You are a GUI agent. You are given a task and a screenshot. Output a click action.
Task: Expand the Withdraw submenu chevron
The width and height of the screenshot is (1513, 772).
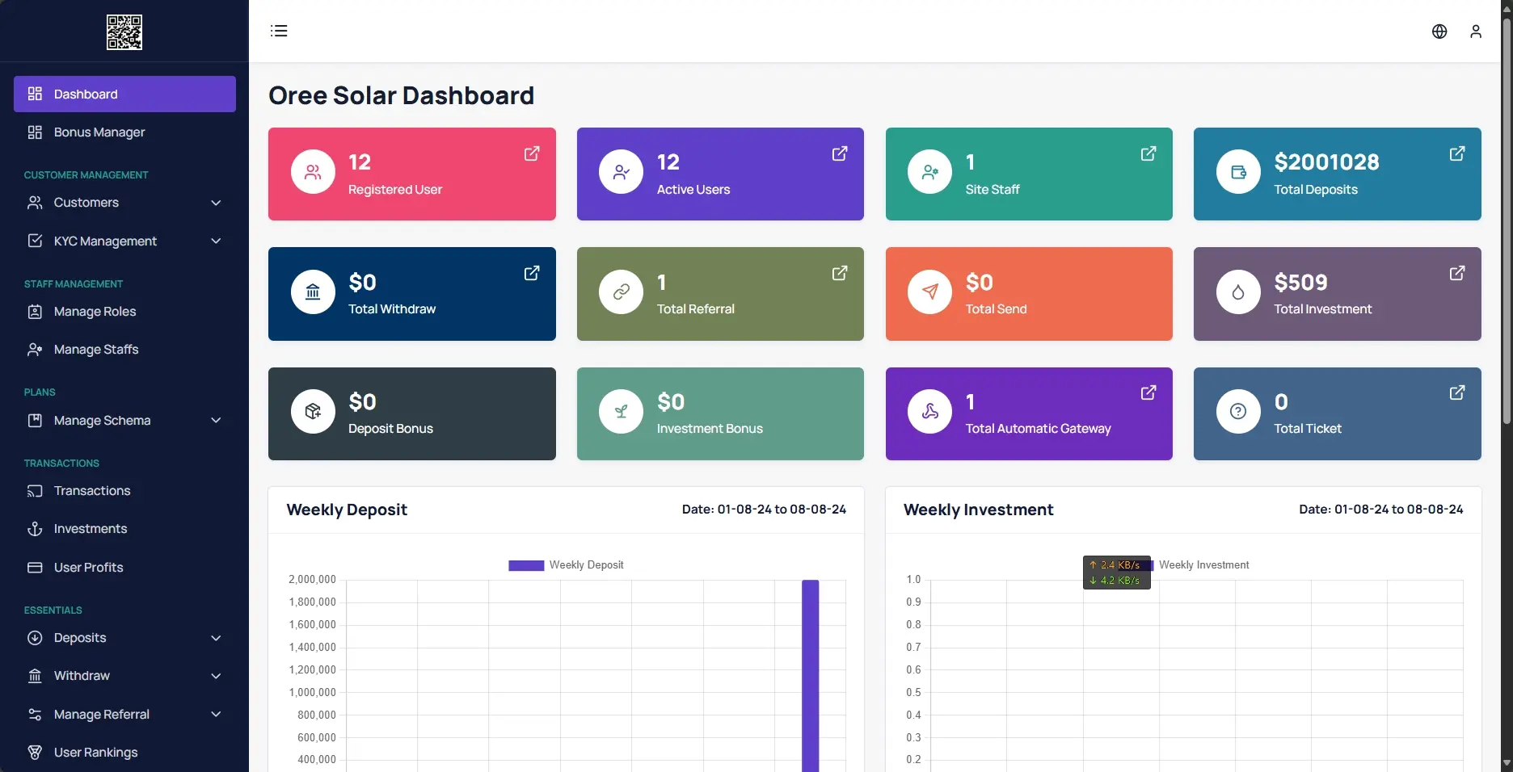216,676
